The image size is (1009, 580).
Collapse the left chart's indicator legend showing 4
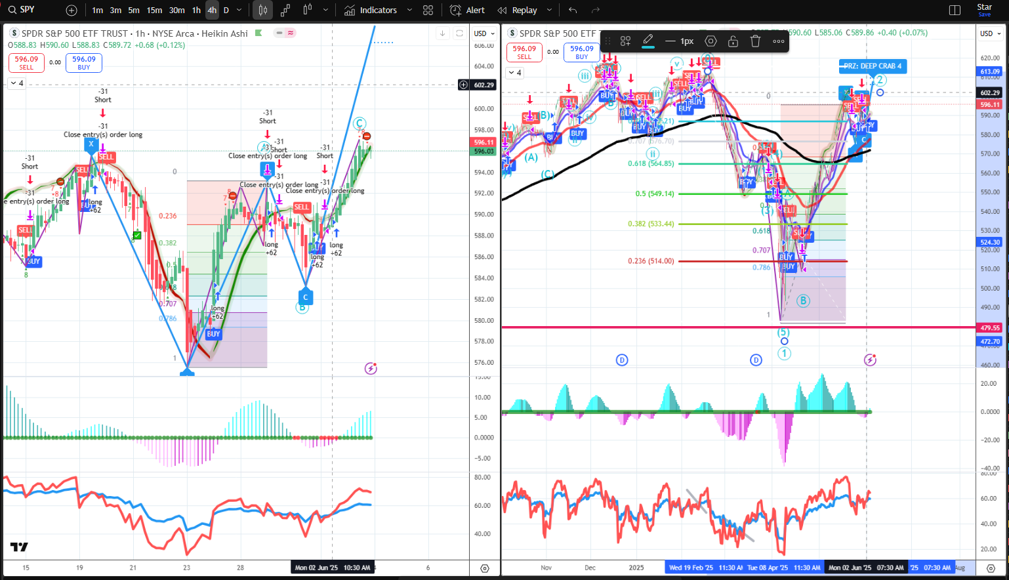pyautogui.click(x=17, y=83)
